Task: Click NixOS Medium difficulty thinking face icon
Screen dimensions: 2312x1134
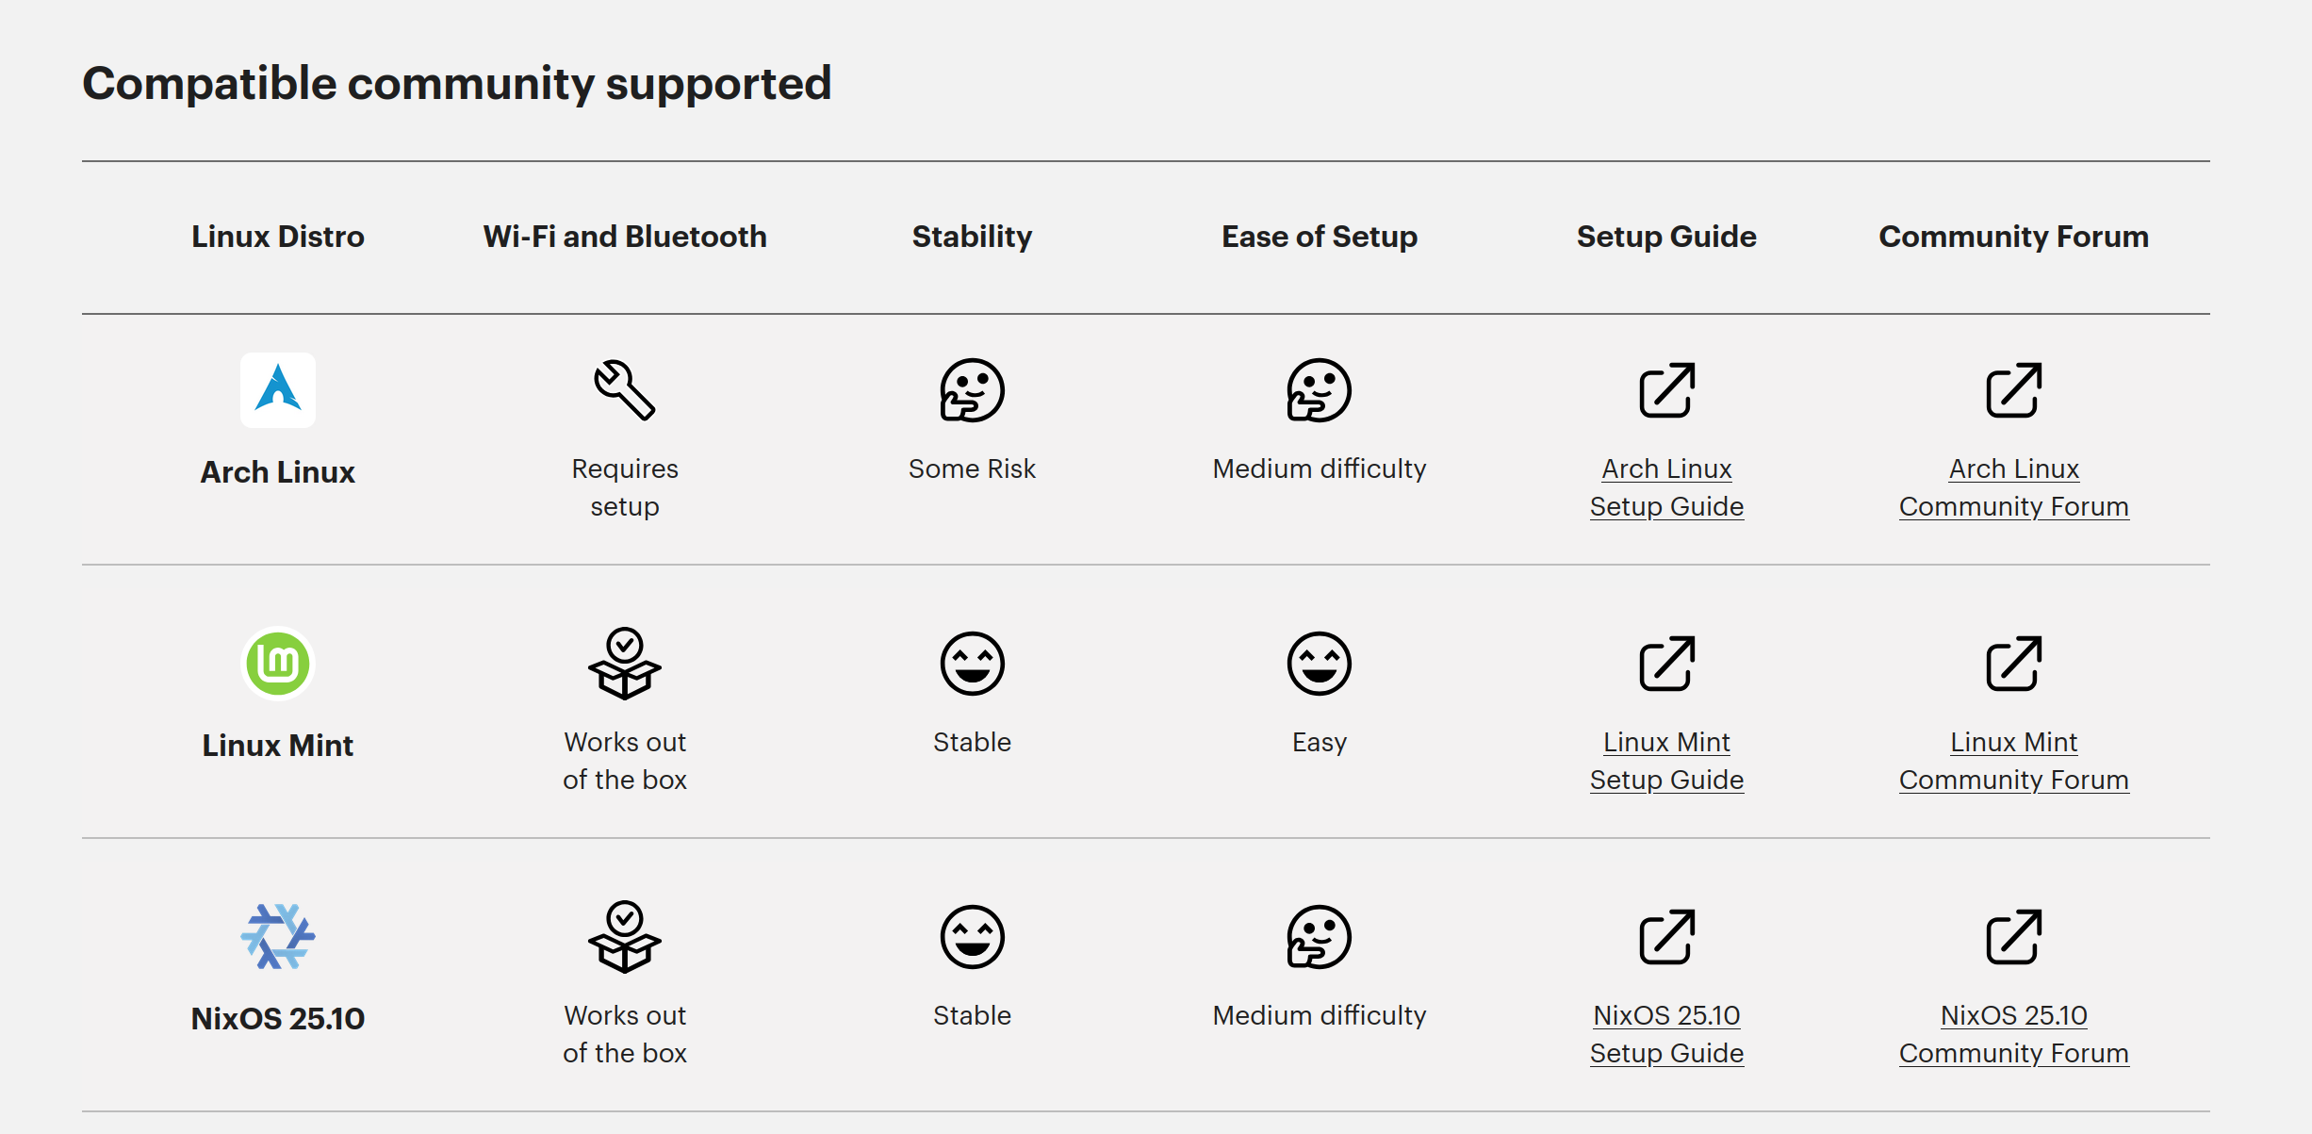Action: (1319, 937)
